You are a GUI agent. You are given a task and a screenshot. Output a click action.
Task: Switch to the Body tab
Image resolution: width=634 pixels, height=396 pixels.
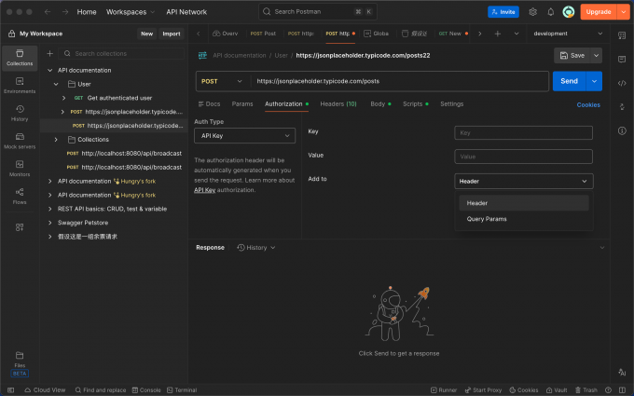point(380,103)
